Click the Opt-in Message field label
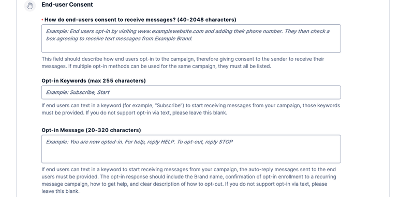The image size is (414, 197). pos(91,130)
